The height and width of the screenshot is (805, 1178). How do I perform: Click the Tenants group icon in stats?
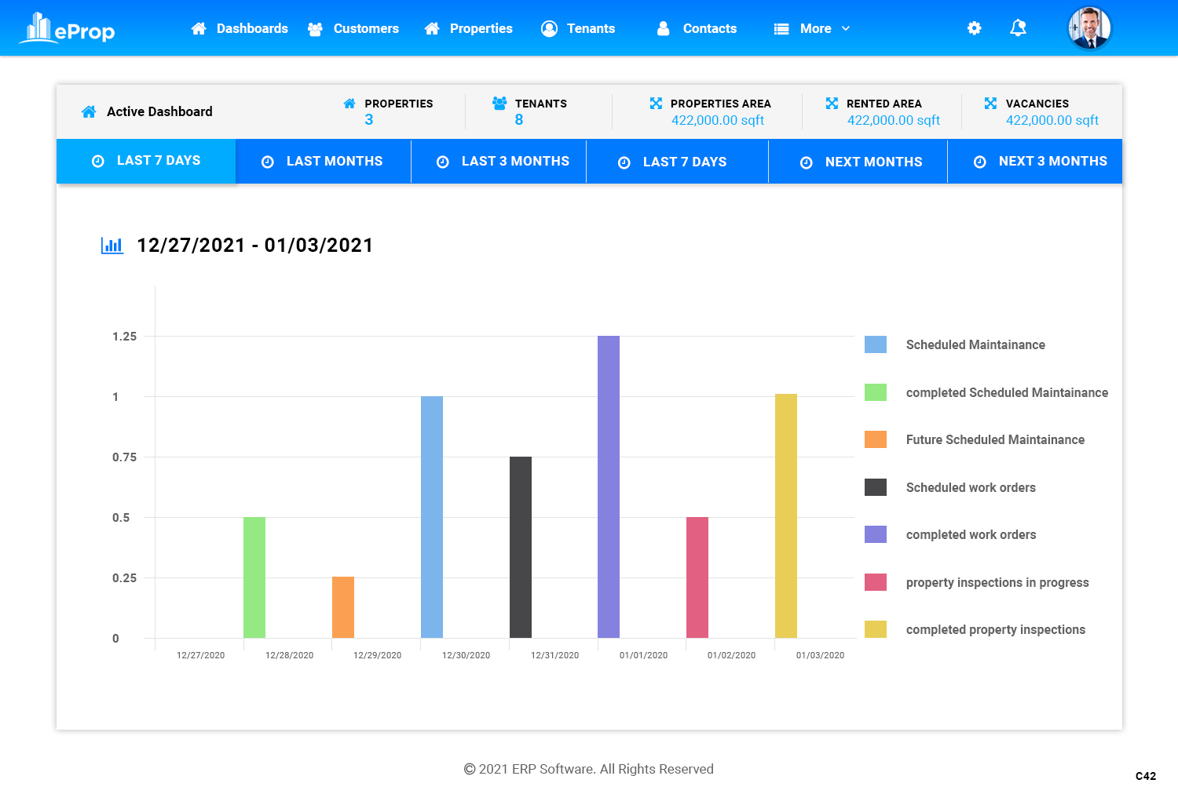click(499, 104)
